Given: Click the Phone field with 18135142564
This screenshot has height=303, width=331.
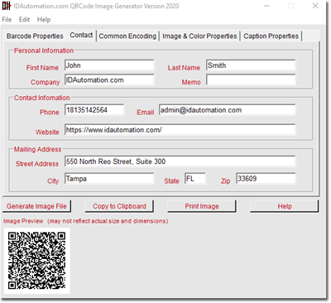Looking at the screenshot, I should [94, 110].
